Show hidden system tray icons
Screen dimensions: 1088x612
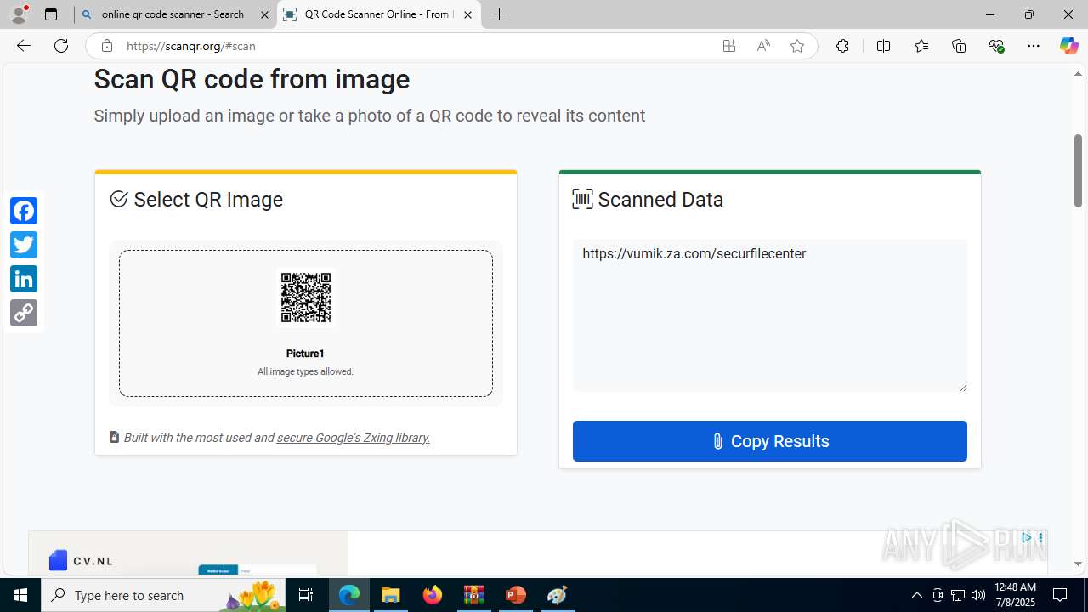[916, 595]
